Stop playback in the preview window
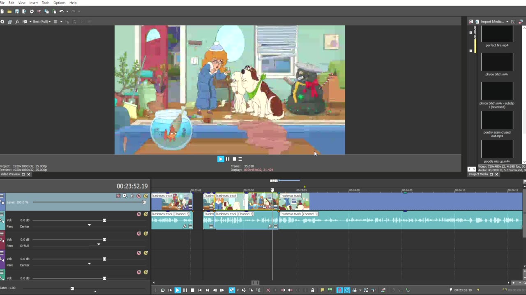The width and height of the screenshot is (526, 295). pos(234,159)
